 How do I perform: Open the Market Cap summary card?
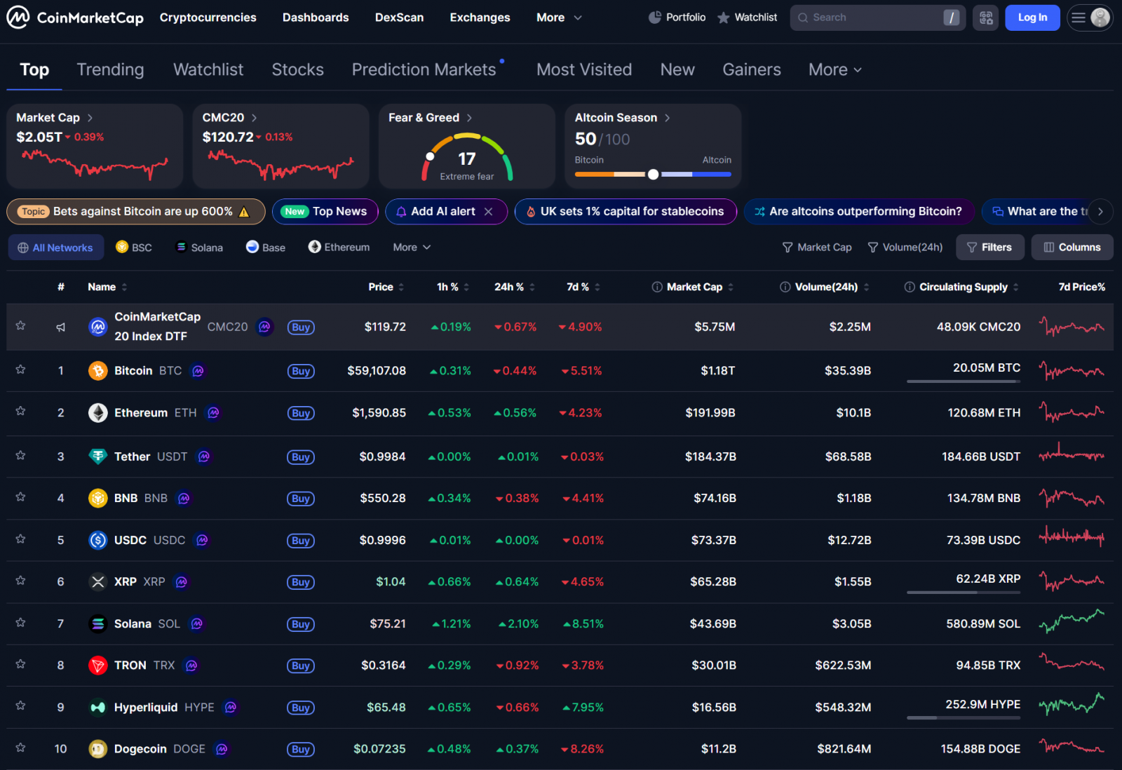pos(95,146)
